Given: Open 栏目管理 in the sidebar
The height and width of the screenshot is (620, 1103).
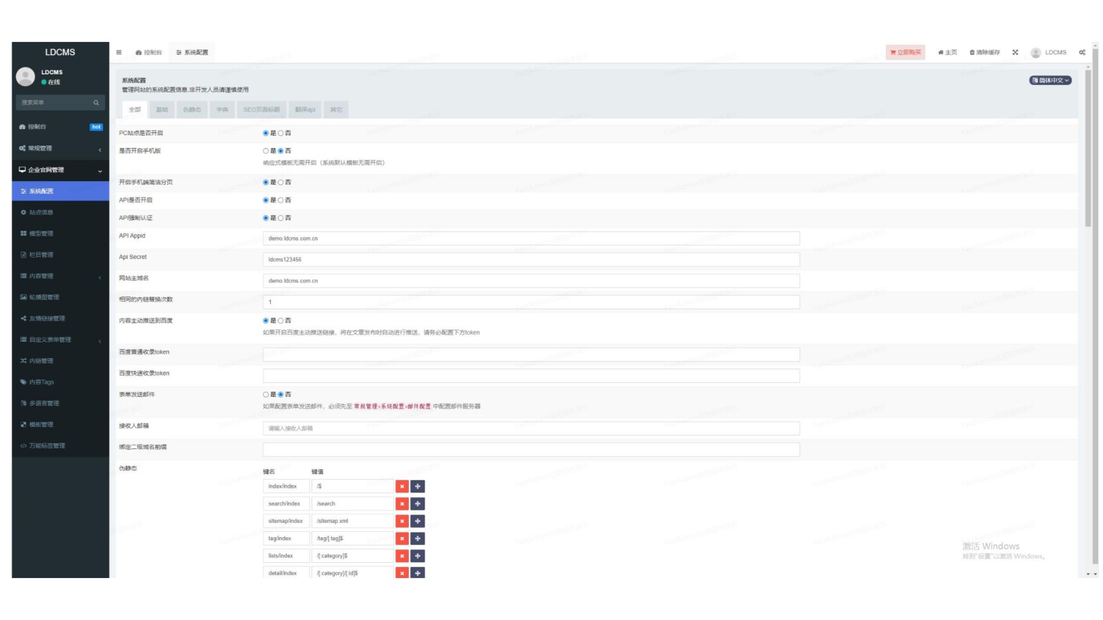Looking at the screenshot, I should point(61,255).
